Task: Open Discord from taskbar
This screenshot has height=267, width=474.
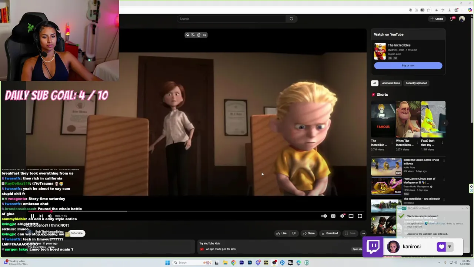Action: pyautogui.click(x=258, y=263)
